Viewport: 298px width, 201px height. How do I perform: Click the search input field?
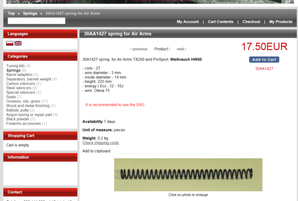point(37,21)
